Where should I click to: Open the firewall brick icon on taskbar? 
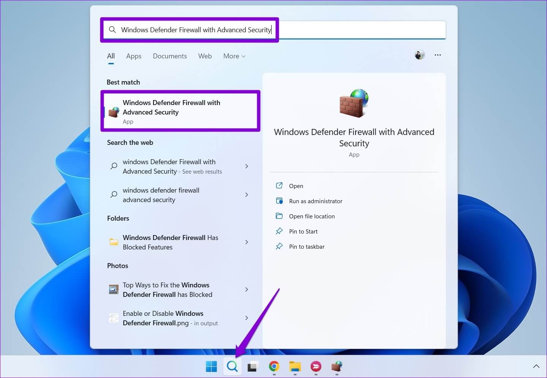[x=337, y=366]
